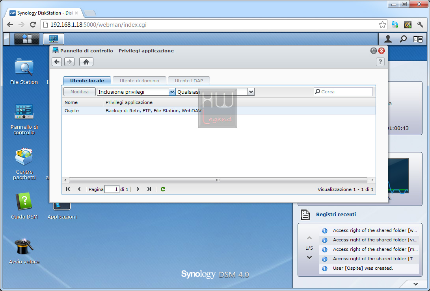
Task: Click the Skype browser extension icon
Action: pos(395,25)
